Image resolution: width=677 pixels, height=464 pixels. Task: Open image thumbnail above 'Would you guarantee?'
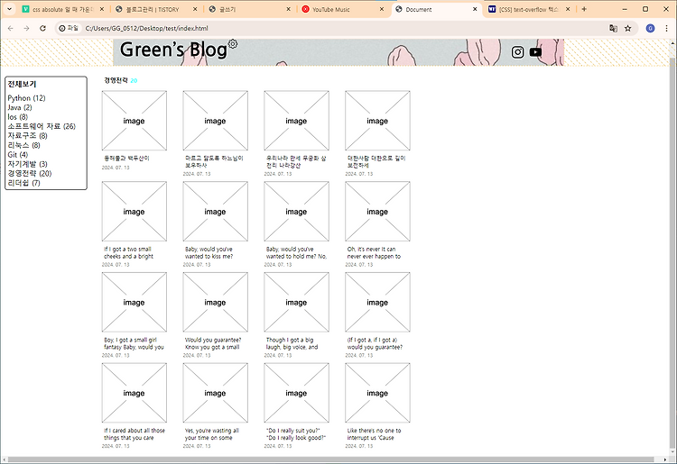(x=216, y=303)
